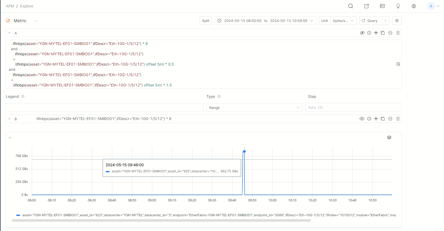Add a new query after query A

(376, 33)
